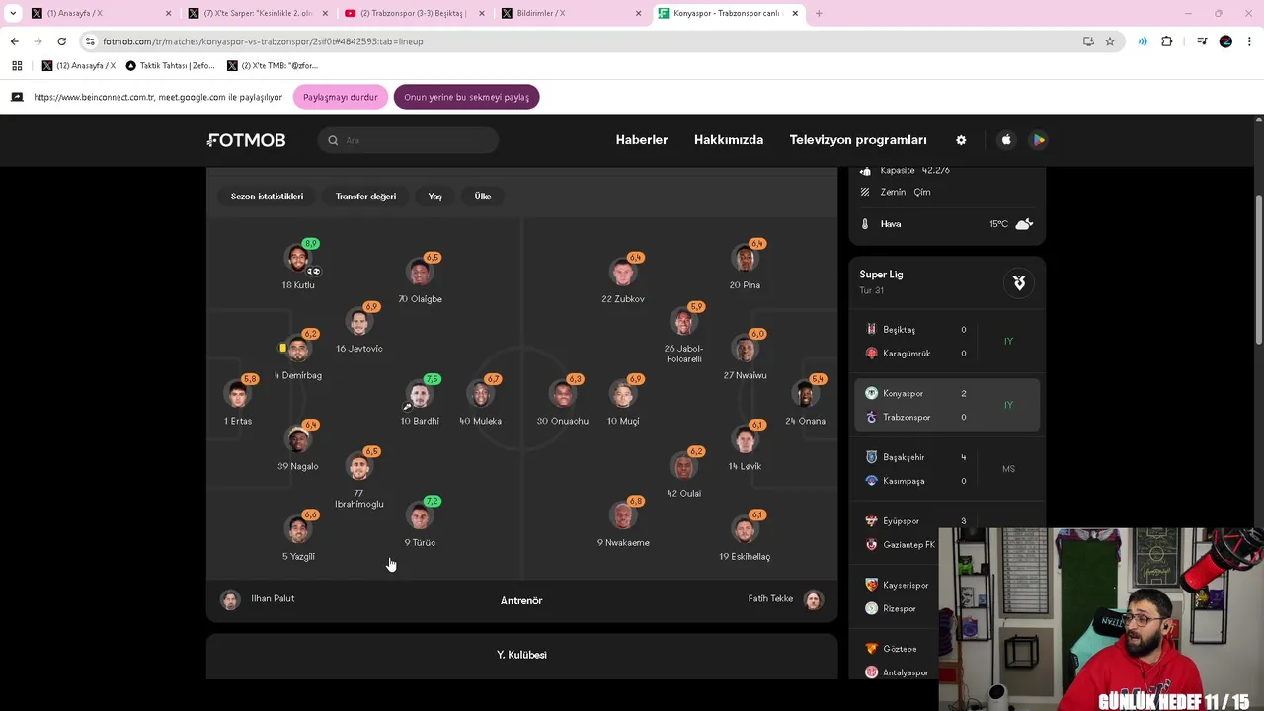
Task: Click player 4 Demirbag's avatar
Action: tap(298, 350)
